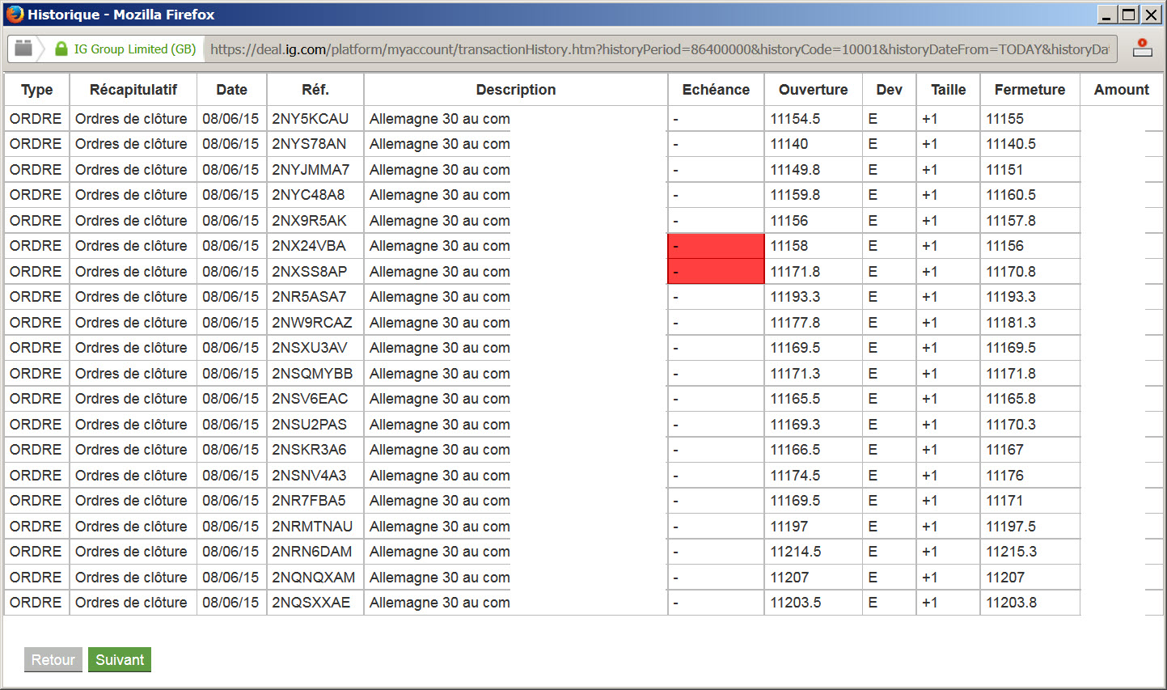The width and height of the screenshot is (1167, 690).
Task: Select reference 2NY5KCAU
Action: (311, 119)
